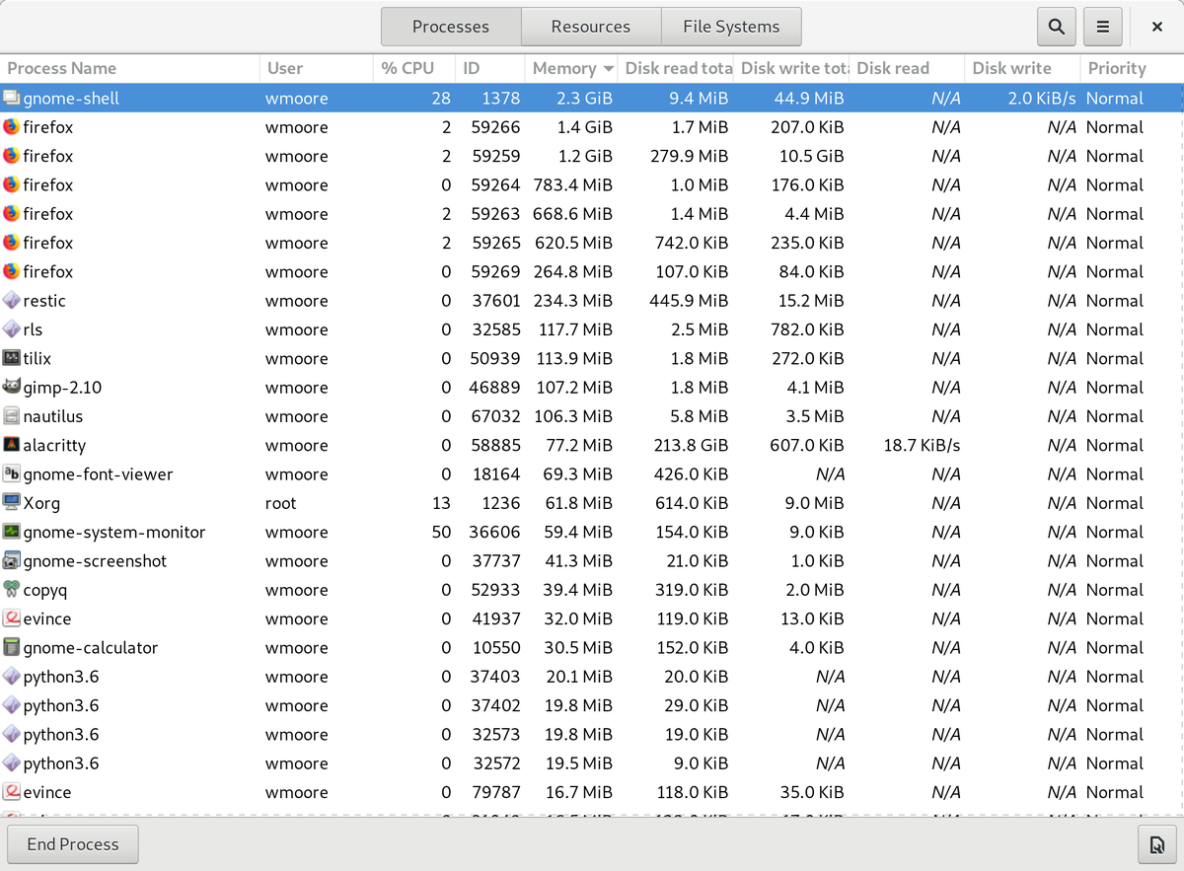This screenshot has height=871, width=1184.
Task: Open the hamburger menu
Action: click(1102, 26)
